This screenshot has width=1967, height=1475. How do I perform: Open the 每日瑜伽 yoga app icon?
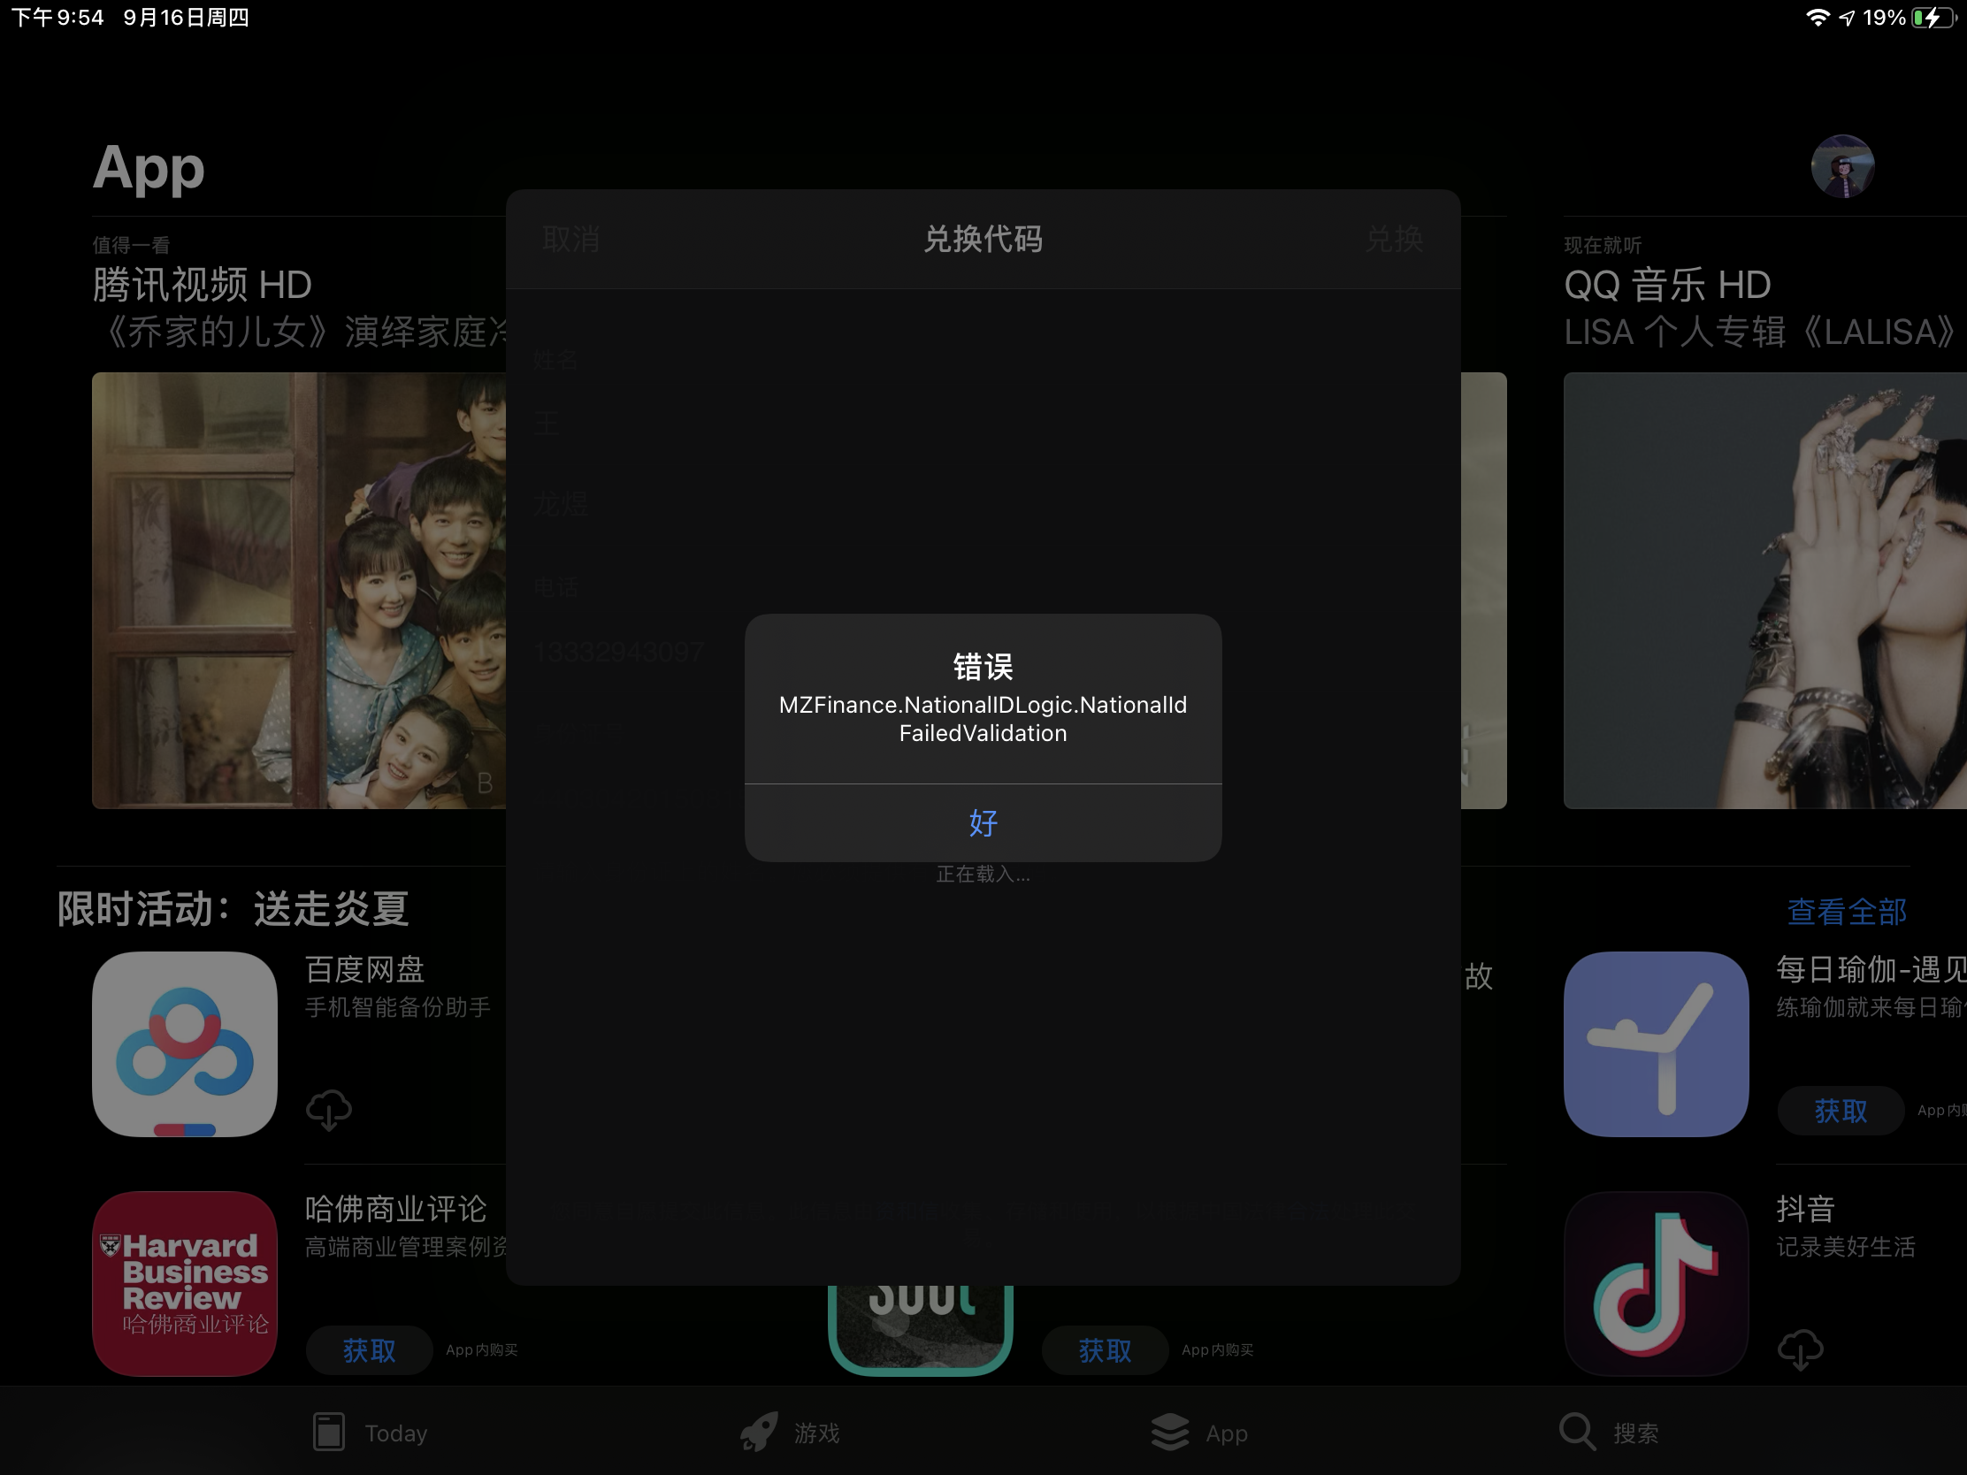[1656, 1043]
